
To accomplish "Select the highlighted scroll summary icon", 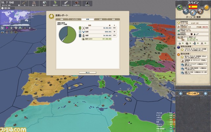I will [193, 13].
